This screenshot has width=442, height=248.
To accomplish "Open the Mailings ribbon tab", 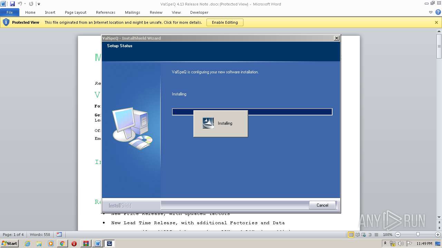I will (x=133, y=12).
